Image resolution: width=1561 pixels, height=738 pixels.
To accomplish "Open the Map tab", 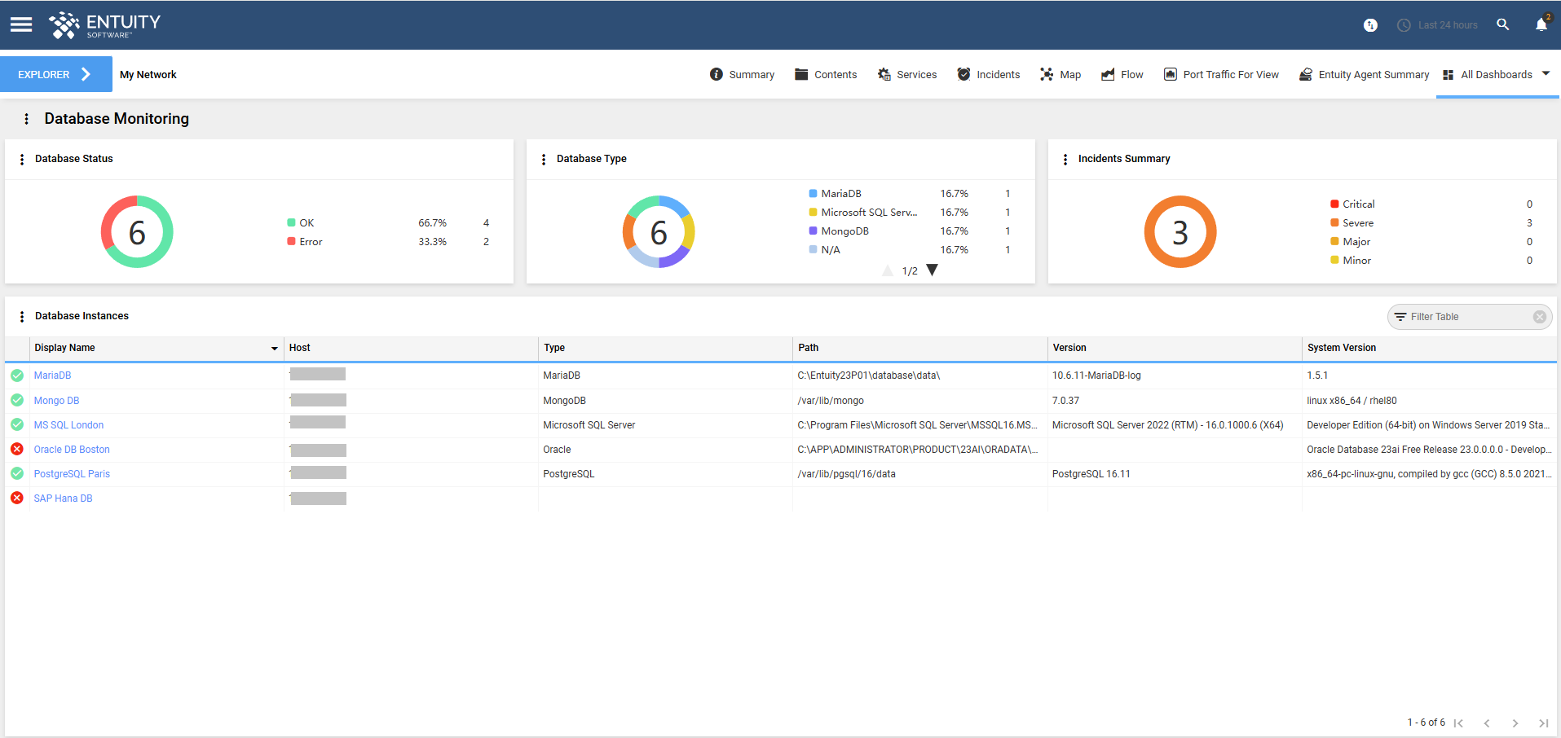I will (x=1061, y=74).
